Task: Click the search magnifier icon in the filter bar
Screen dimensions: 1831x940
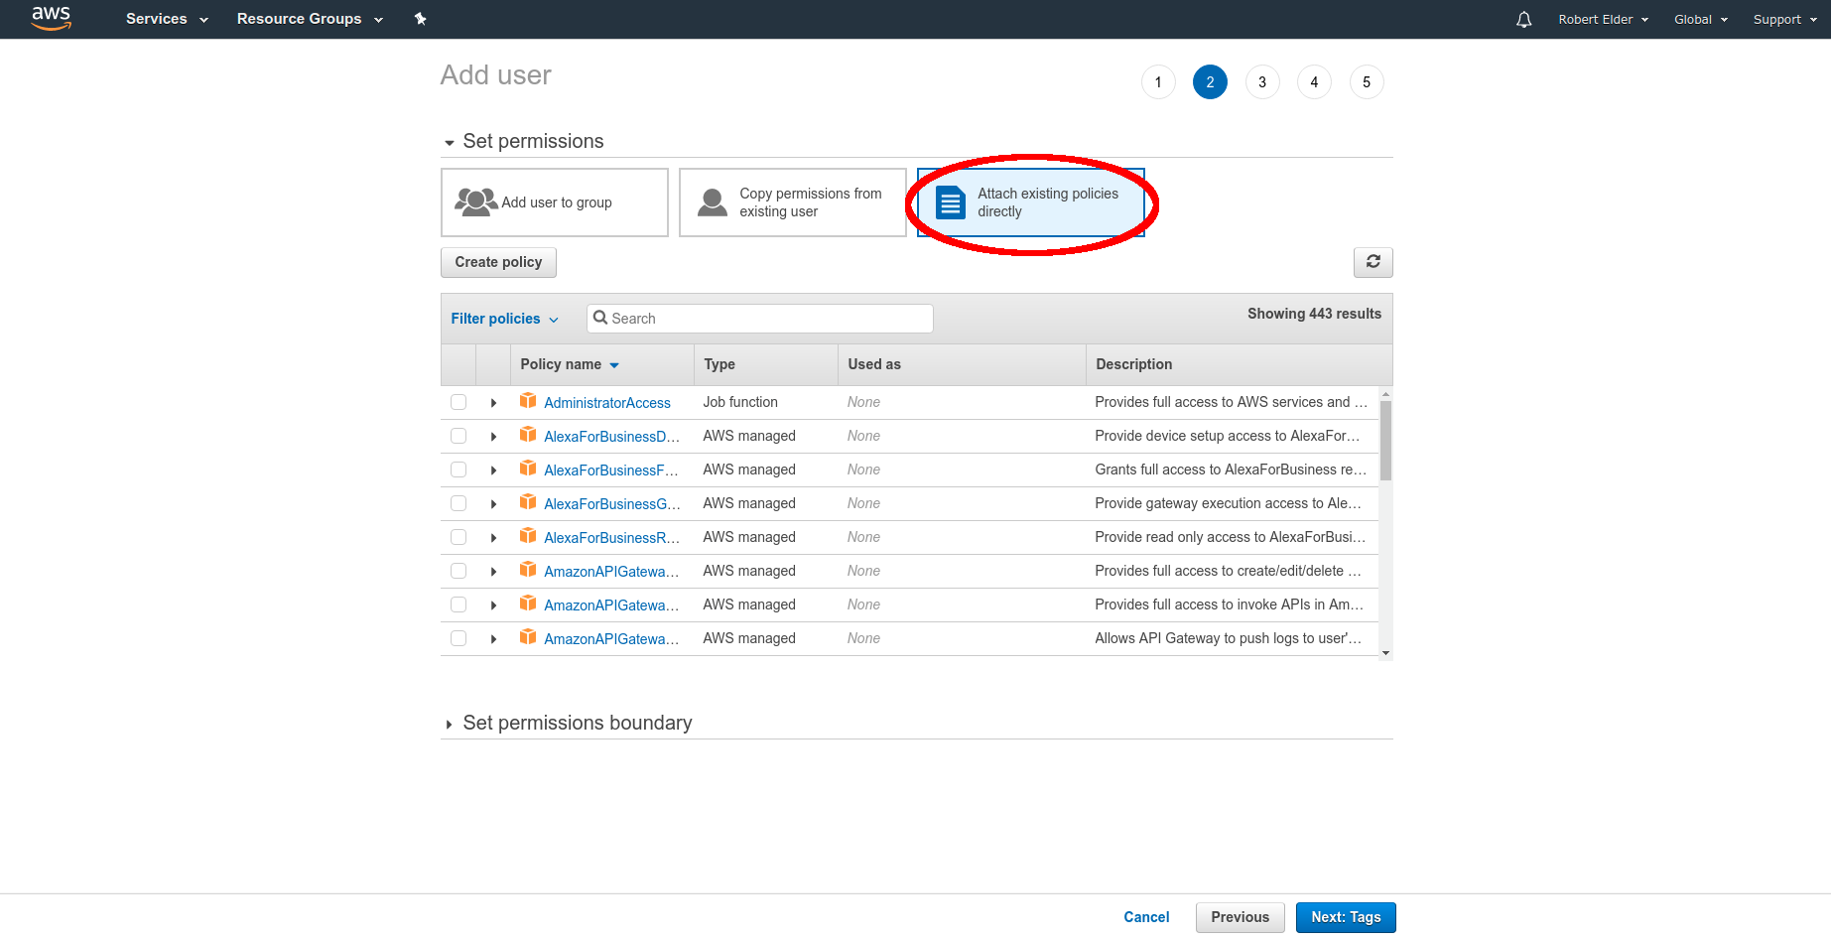Action: (x=600, y=318)
